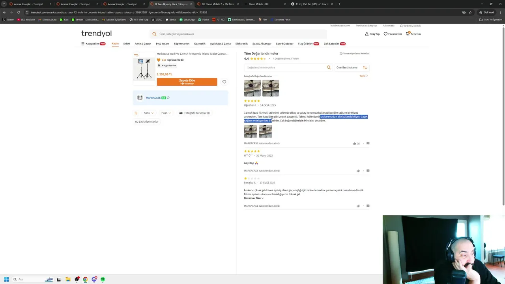Screen dimensions: 505x284
Task: Switch to 11 inç iPad Pro (M5) browser tab
Action: pyautogui.click(x=312, y=4)
